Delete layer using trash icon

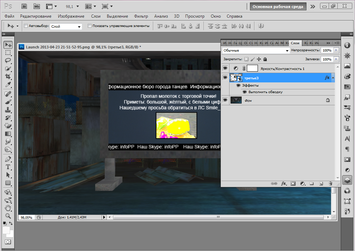point(330,183)
